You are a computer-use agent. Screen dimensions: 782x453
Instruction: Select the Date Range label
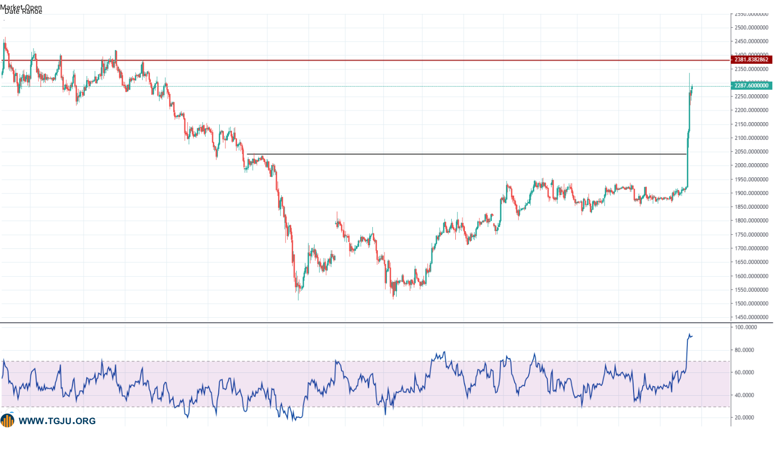[23, 11]
